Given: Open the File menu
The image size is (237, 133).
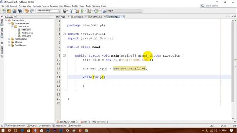Looking at the screenshot, I should click(2, 6).
